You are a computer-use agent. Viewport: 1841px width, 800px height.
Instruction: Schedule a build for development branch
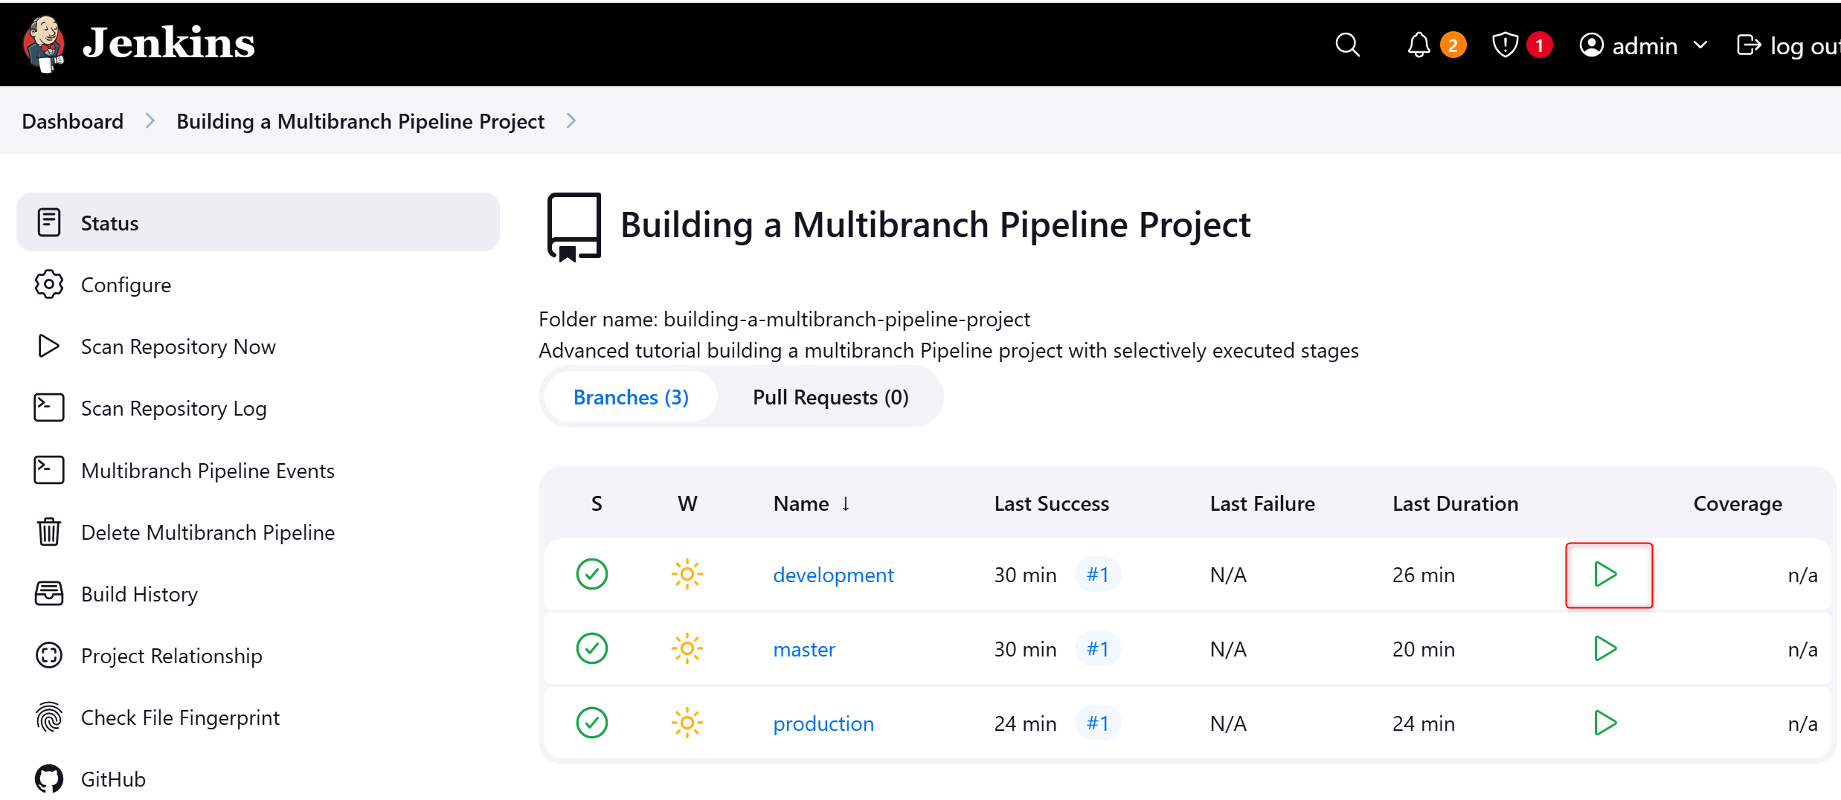[x=1606, y=574]
